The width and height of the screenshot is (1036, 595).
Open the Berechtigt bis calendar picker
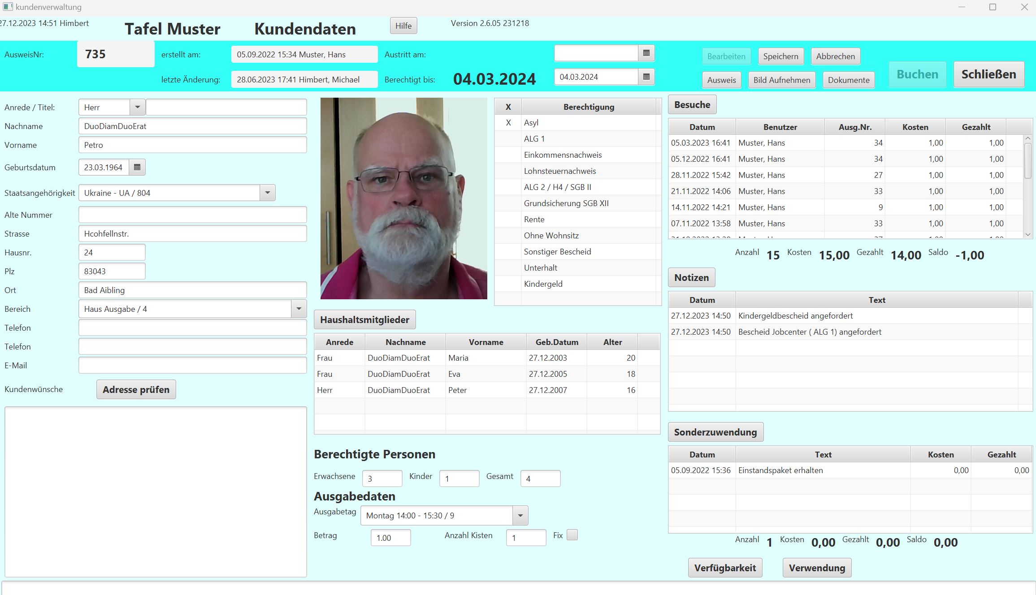tap(646, 77)
